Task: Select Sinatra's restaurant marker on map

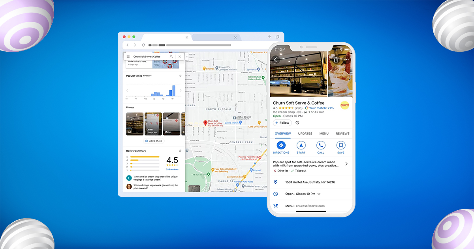Action: point(204,68)
